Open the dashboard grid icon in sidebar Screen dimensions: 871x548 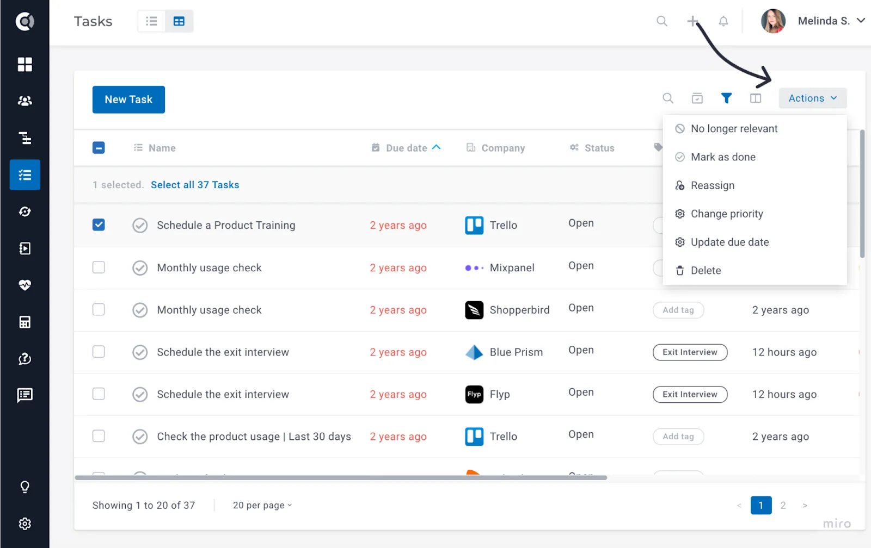24,64
